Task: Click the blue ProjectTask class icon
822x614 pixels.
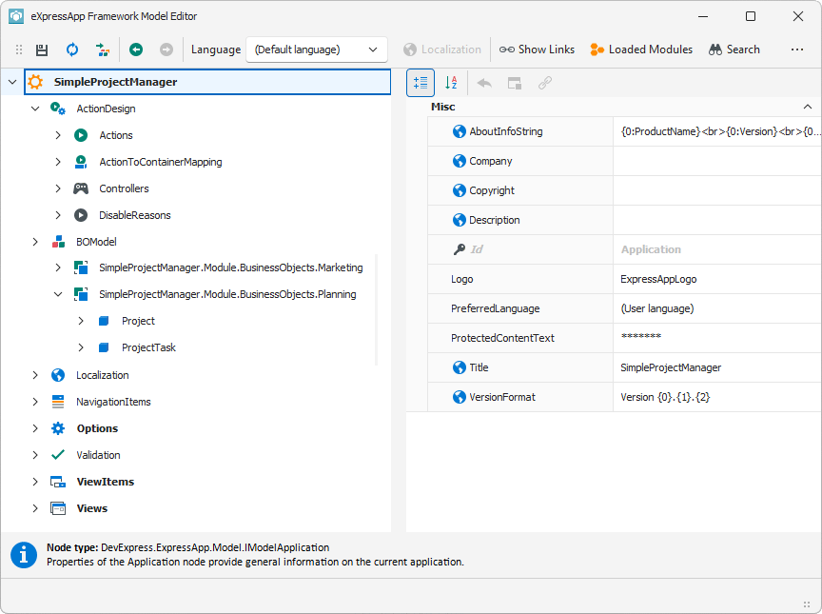Action: [104, 347]
